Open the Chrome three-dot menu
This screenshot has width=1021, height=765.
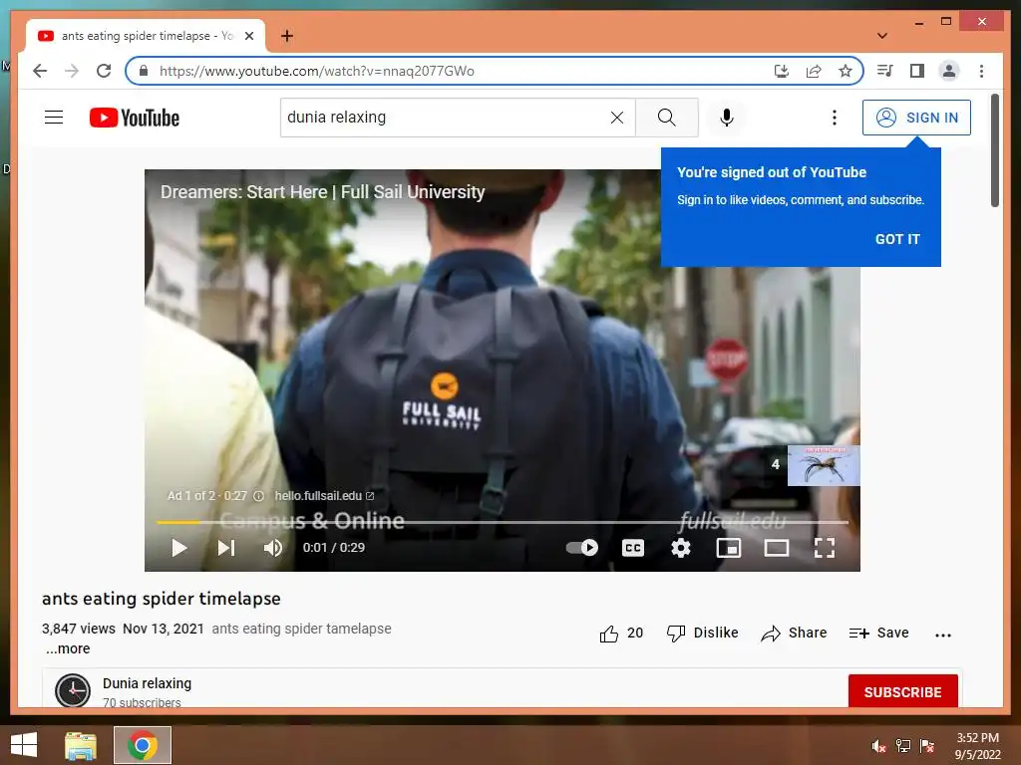tap(981, 71)
